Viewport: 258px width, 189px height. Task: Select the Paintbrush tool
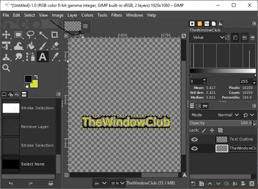point(43,46)
